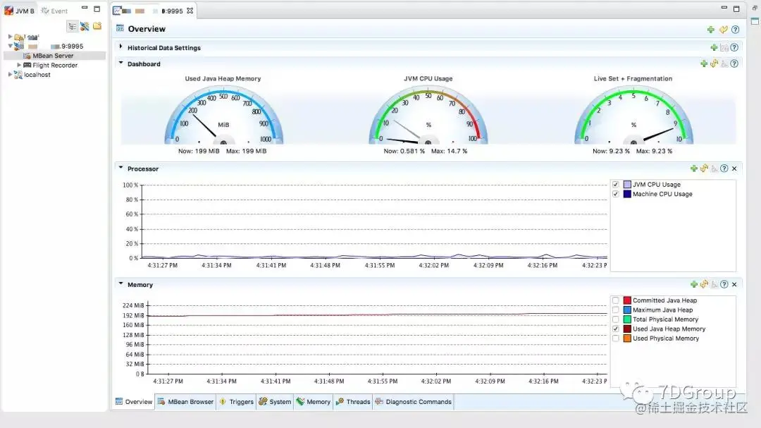Enable Maximum Java Heap checkbox
Screen dimensions: 761x428
(x=616, y=310)
